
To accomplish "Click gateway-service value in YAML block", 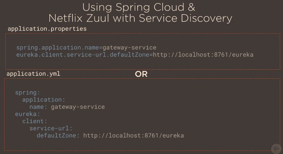I will tap(78, 107).
